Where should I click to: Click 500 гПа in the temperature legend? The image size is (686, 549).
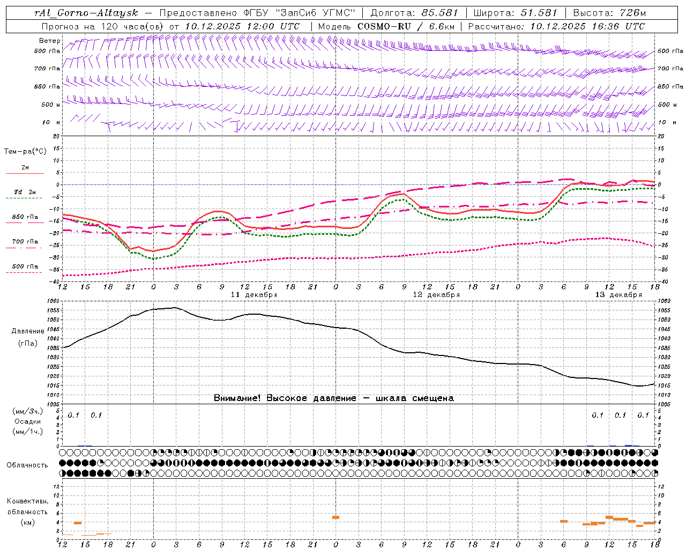point(25,266)
